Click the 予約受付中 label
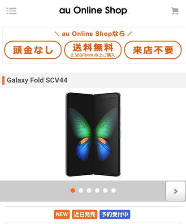Image resolution: width=186 pixels, height=224 pixels. click(x=115, y=214)
